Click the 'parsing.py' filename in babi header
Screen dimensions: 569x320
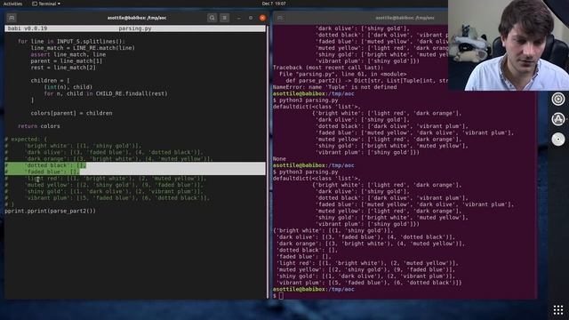click(x=134, y=28)
